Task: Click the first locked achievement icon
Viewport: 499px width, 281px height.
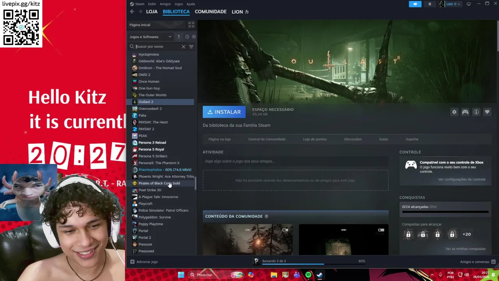Action: pos(408,234)
